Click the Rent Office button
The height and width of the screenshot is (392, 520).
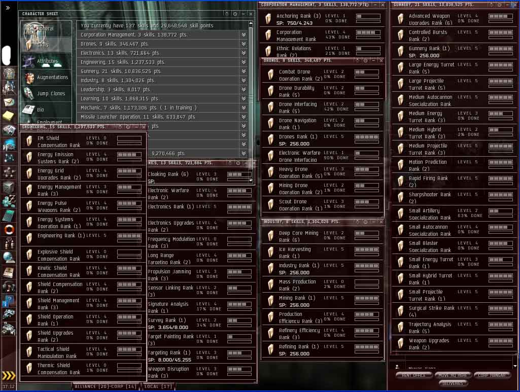[x=413, y=375]
